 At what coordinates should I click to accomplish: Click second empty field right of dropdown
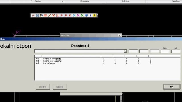pos(144,51)
